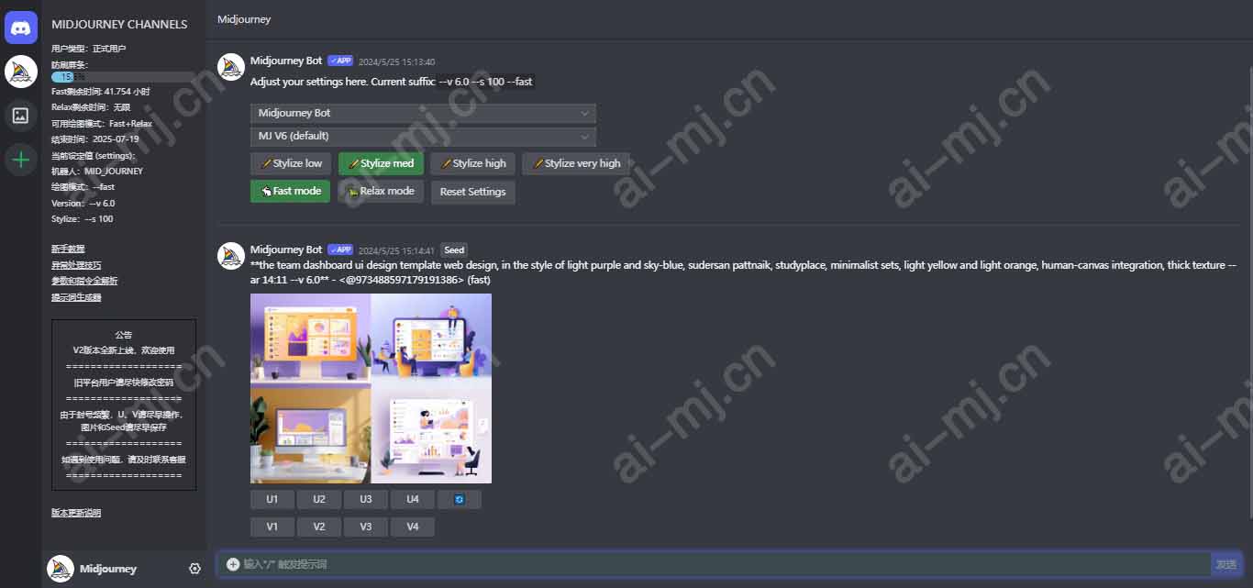Click timestamp 2024/5/25 15:14:41

pos(396,250)
